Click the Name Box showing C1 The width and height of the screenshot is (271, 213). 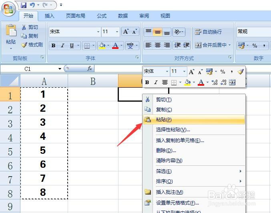pyautogui.click(x=28, y=69)
